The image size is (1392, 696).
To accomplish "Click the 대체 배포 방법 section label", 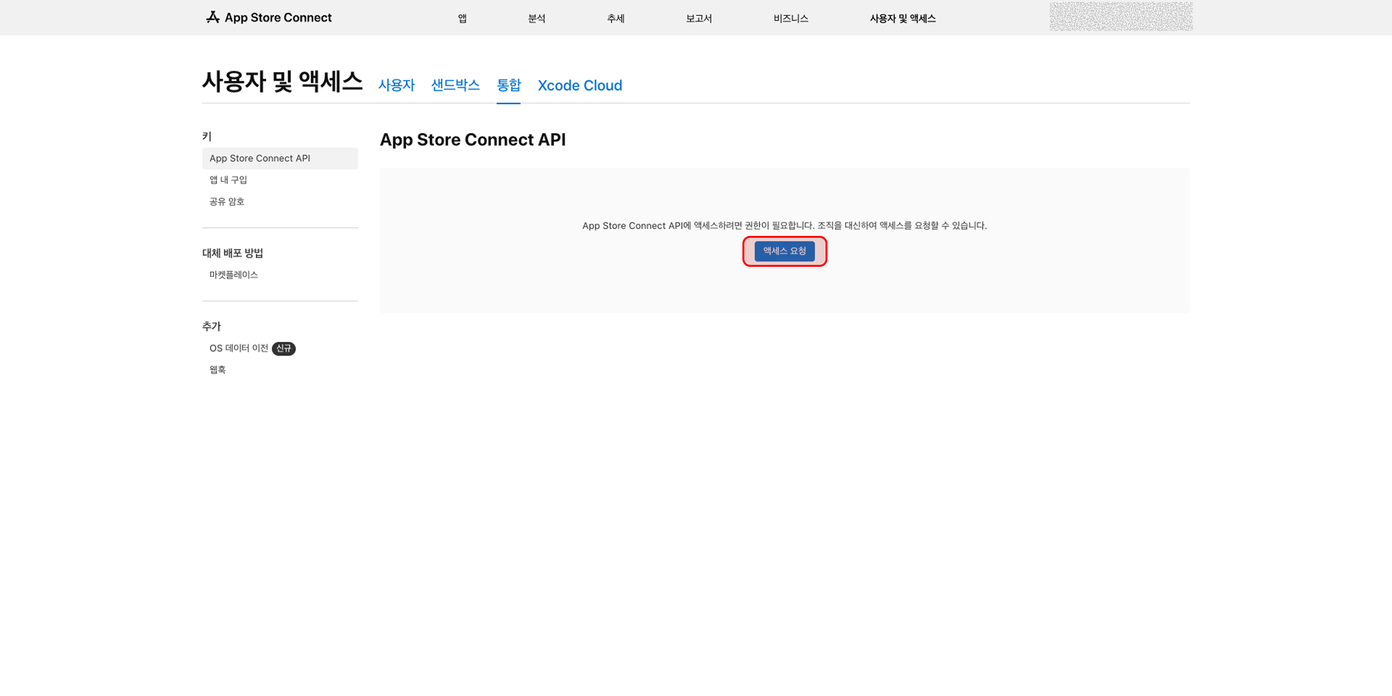I will click(x=233, y=253).
